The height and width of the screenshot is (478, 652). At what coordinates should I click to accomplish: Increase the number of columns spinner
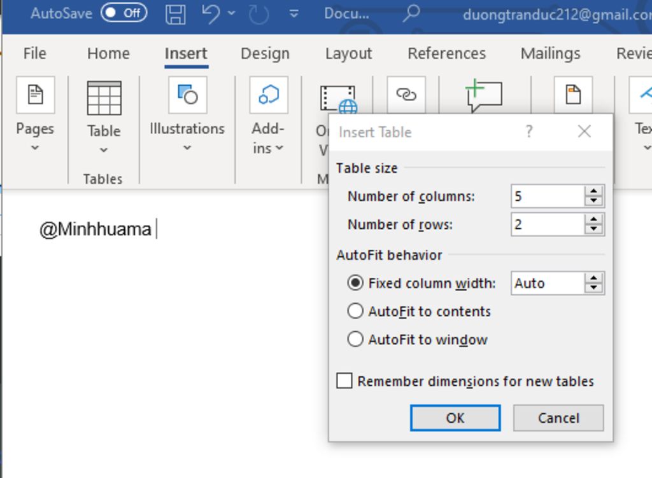pos(593,191)
